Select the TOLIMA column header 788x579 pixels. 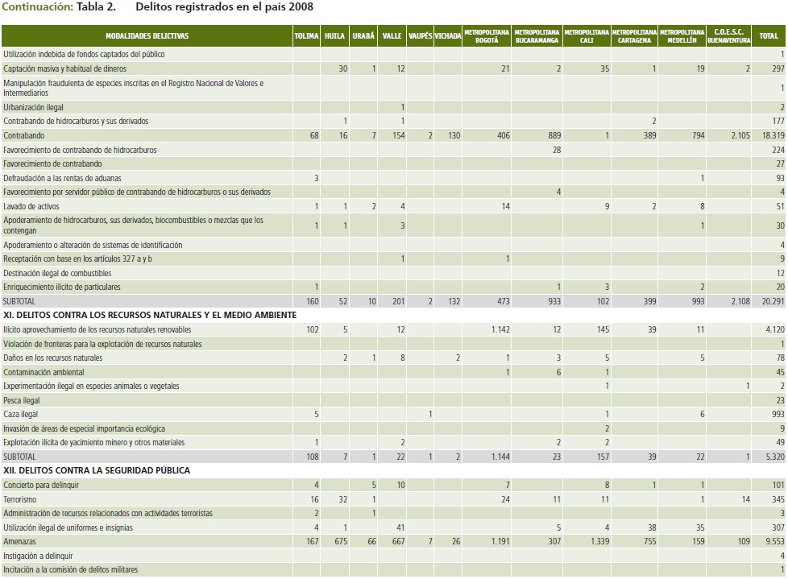pyautogui.click(x=306, y=36)
